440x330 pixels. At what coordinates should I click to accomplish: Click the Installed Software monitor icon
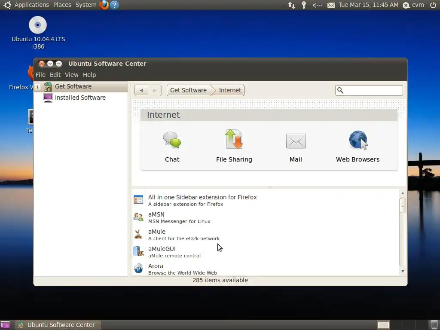48,98
